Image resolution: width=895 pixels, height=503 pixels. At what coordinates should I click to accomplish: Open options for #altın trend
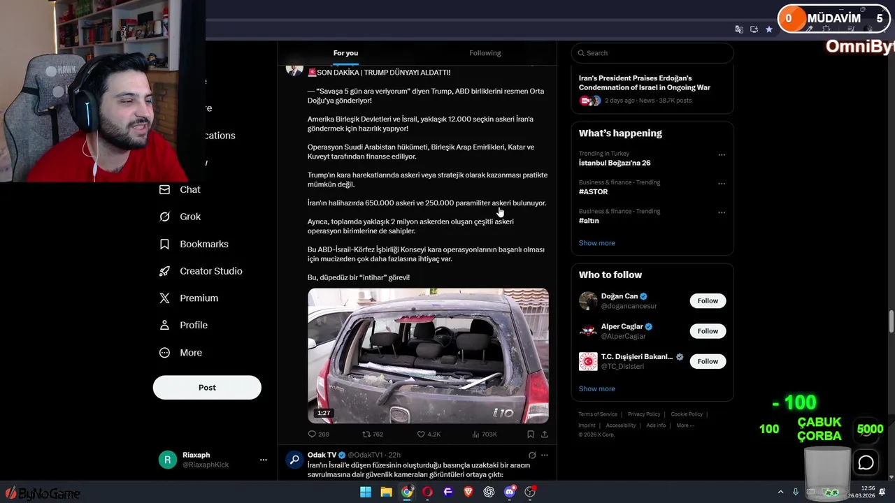tap(722, 212)
